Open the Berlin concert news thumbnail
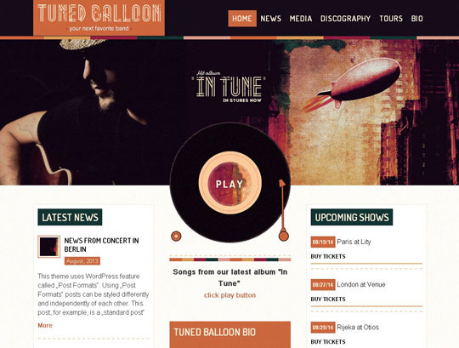This screenshot has height=348, width=459. tap(49, 247)
